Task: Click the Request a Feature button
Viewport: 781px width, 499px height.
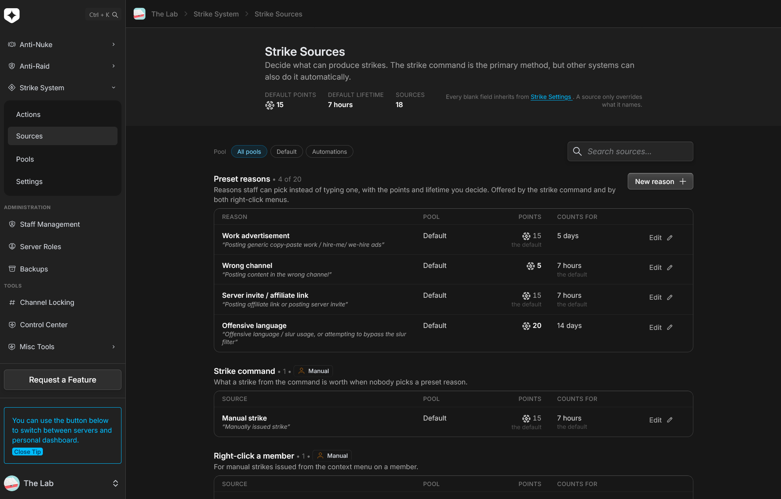Action: [x=62, y=380]
